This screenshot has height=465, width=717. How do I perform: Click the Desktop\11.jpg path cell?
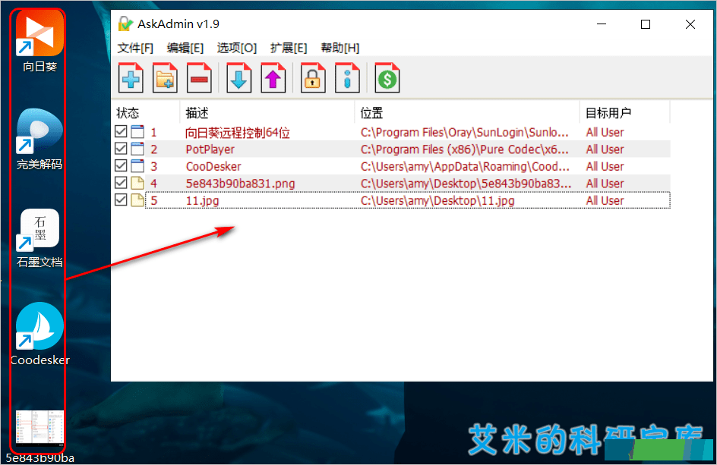(437, 200)
